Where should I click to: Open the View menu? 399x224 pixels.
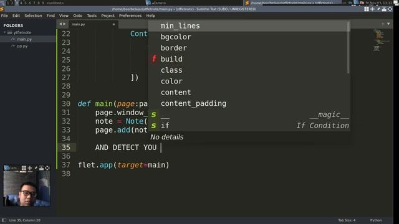[x=64, y=16]
